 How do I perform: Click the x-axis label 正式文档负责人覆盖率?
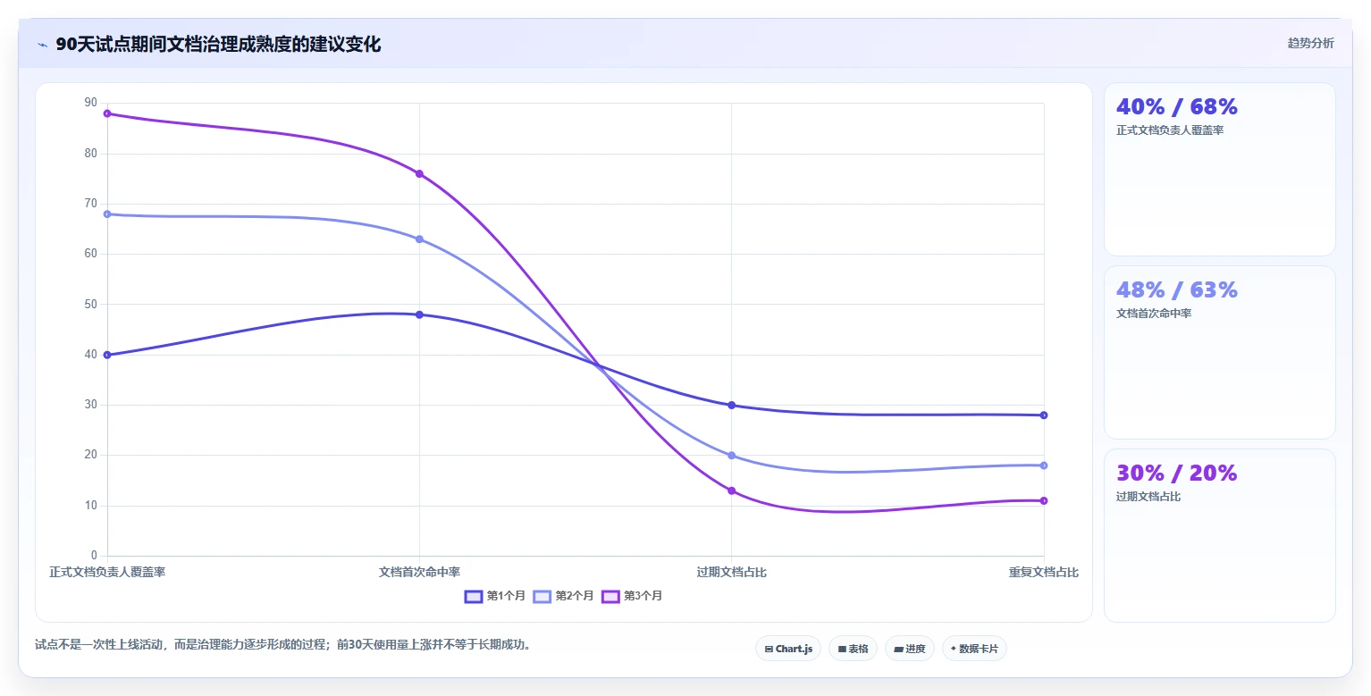[107, 573]
